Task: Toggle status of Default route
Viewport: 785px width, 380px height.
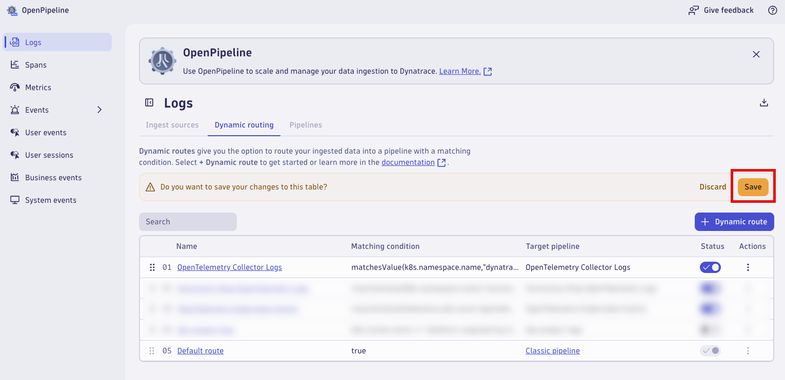Action: coord(710,351)
